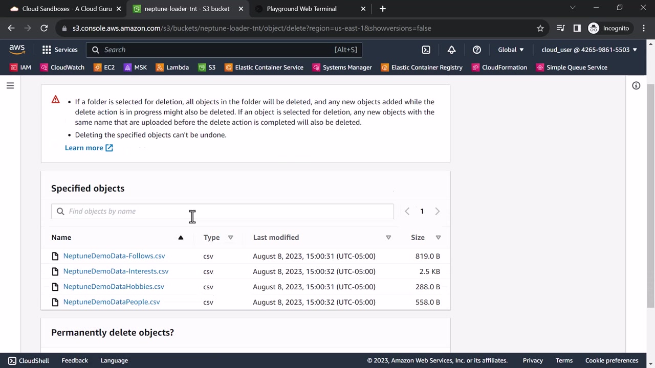Viewport: 655px width, 368px height.
Task: Open the Services grid menu
Action: click(59, 50)
